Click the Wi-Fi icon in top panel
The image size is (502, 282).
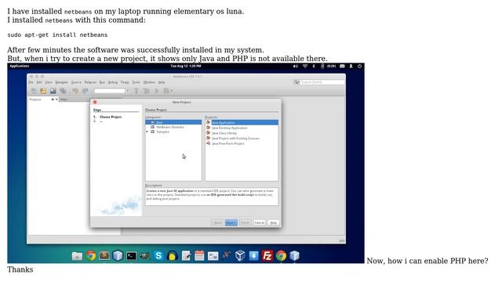coord(305,66)
